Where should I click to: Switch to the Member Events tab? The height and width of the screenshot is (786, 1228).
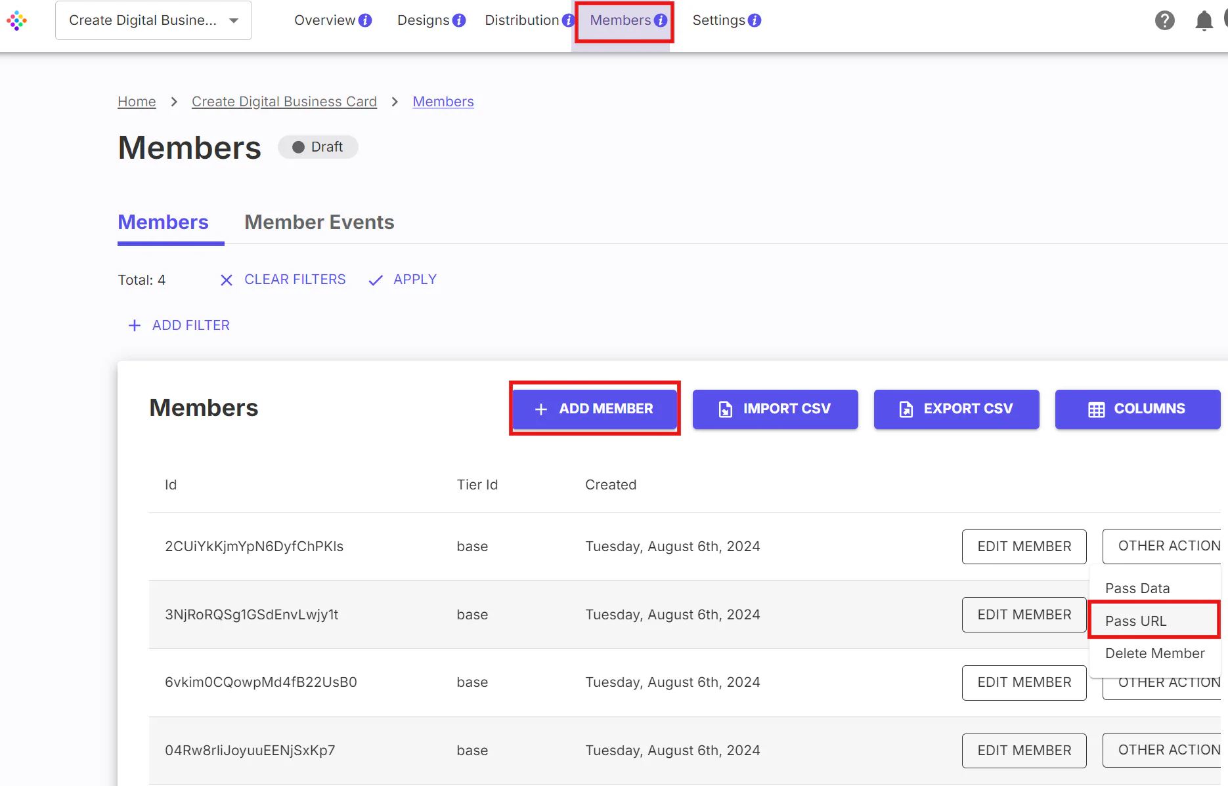click(319, 222)
